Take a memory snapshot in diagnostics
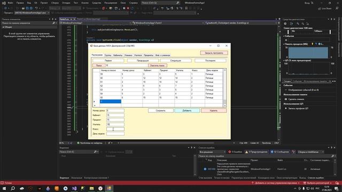The image size is (342, 192). (x=294, y=99)
